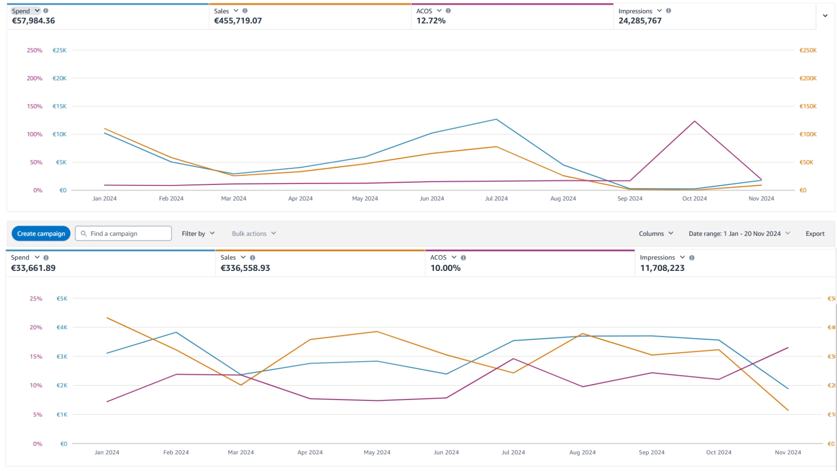The height and width of the screenshot is (471, 837).
Task: Select bottom Sales value €336,558.93
Action: point(245,268)
